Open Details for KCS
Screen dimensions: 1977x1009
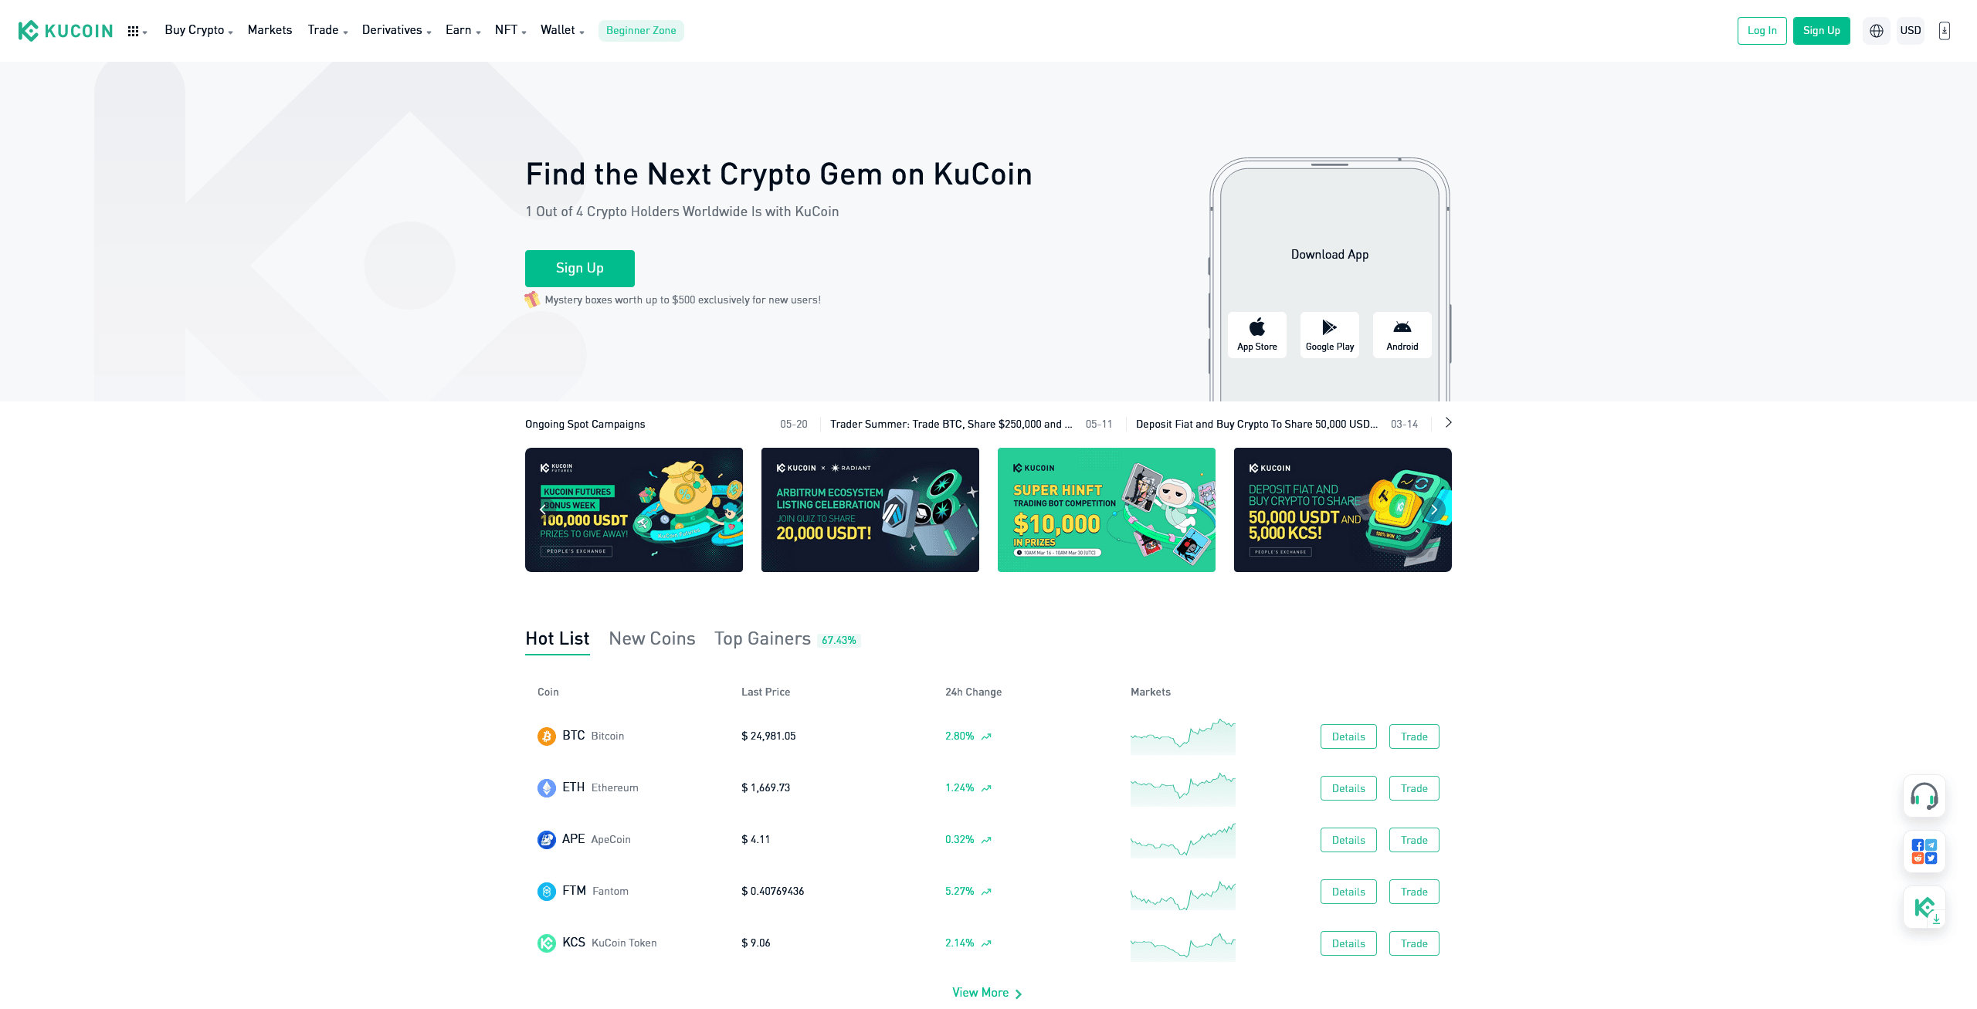[x=1348, y=943]
